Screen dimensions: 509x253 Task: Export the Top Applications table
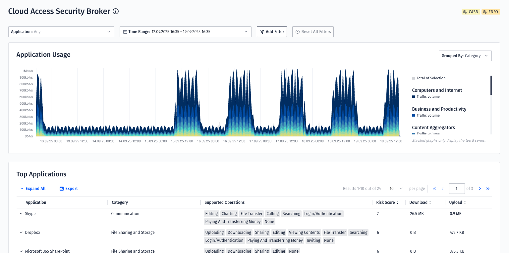click(x=69, y=189)
